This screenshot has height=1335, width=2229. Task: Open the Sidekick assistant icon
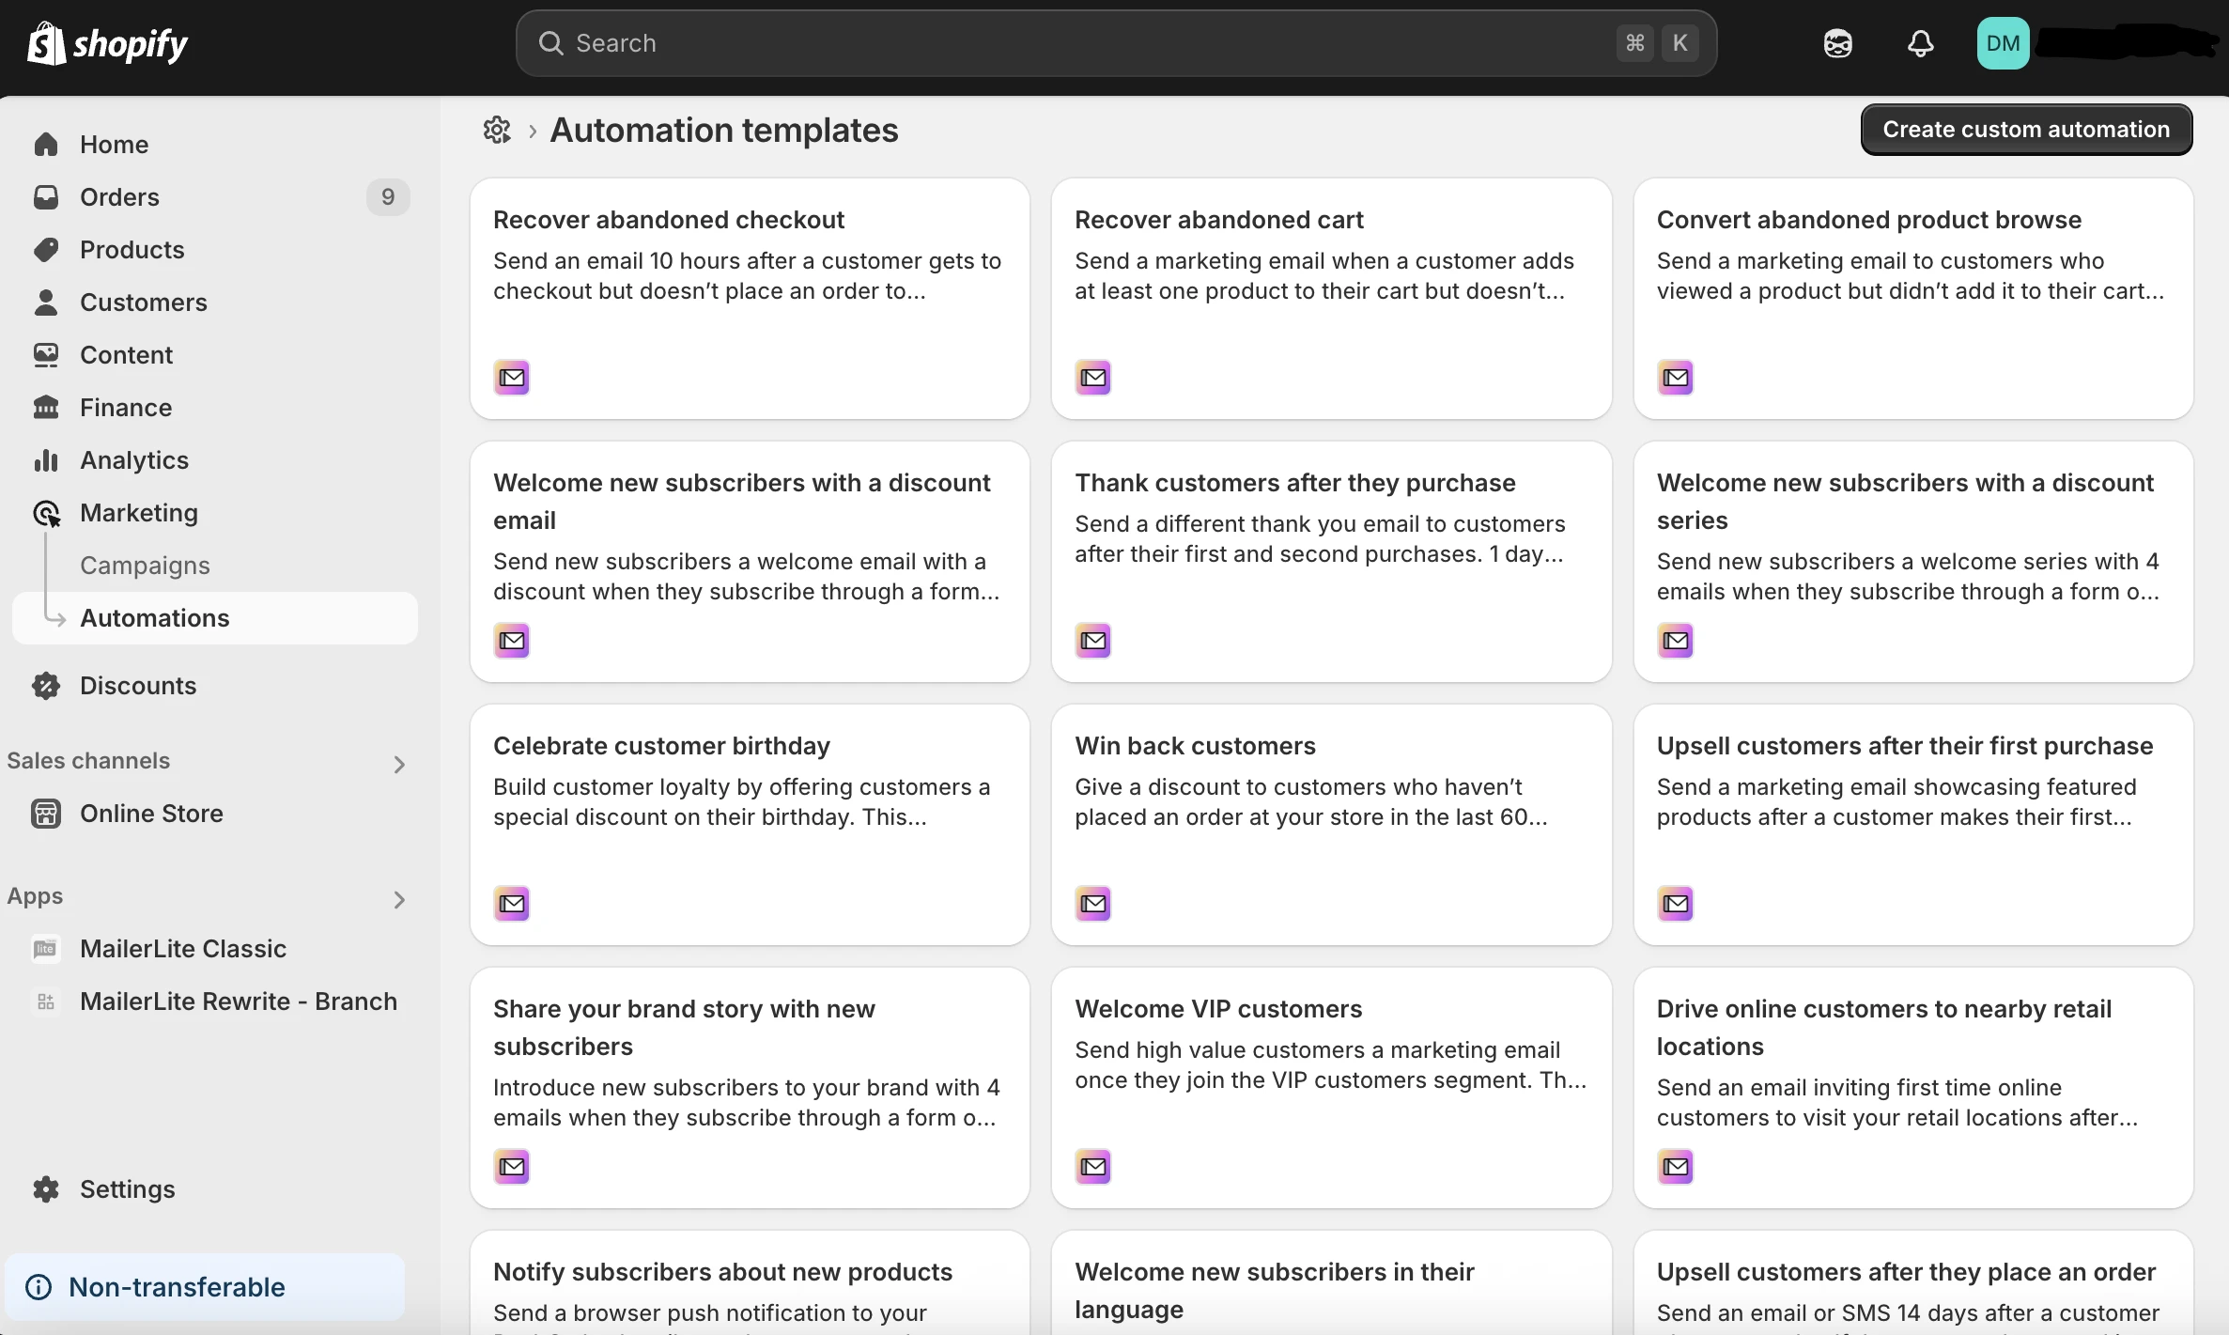(x=1837, y=43)
